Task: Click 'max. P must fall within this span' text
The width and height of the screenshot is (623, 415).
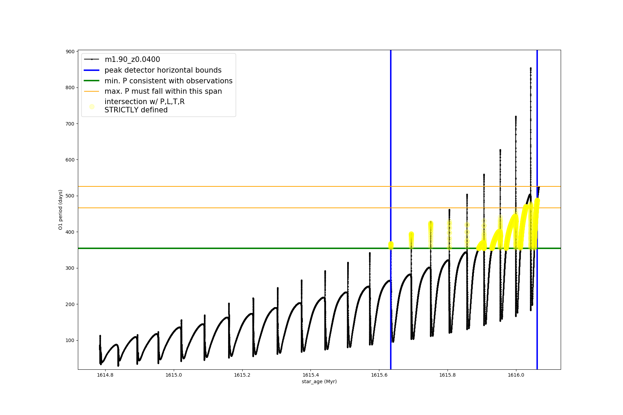Action: pos(163,91)
